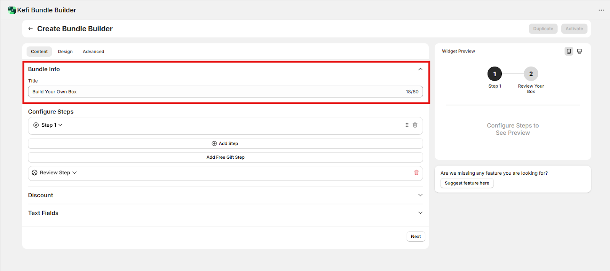Expand the Discount section
Screen dimensions: 610x271
tap(420, 195)
